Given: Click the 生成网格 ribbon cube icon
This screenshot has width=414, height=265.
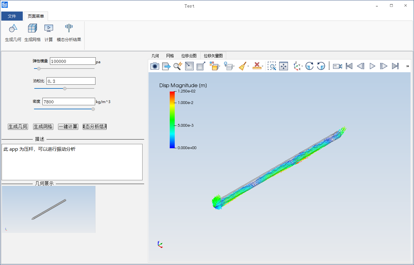Looking at the screenshot, I should coord(32,28).
